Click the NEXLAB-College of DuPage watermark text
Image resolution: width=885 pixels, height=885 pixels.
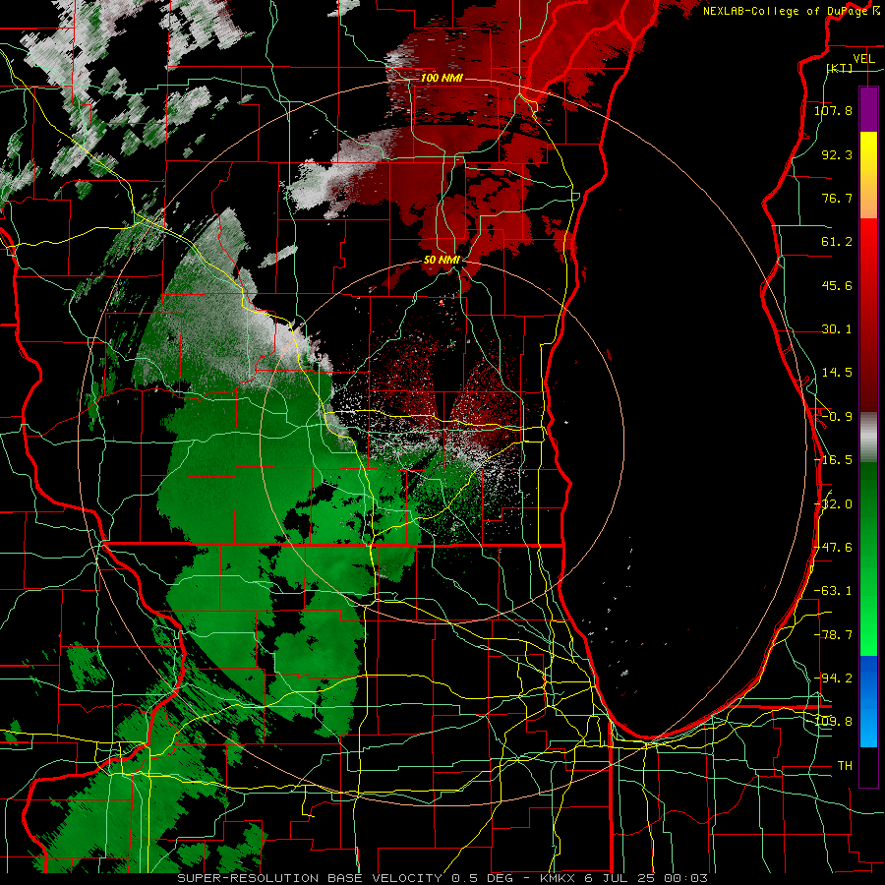[791, 11]
